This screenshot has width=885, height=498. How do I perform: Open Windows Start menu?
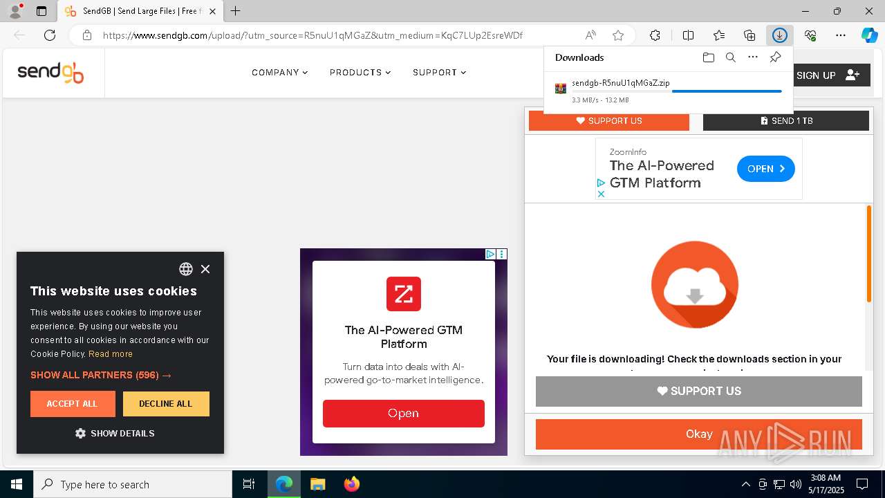(17, 484)
